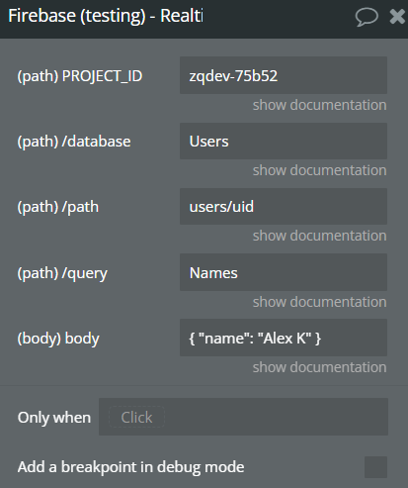The image size is (408, 488).
Task: Show documentation for /database parameter
Action: point(319,170)
